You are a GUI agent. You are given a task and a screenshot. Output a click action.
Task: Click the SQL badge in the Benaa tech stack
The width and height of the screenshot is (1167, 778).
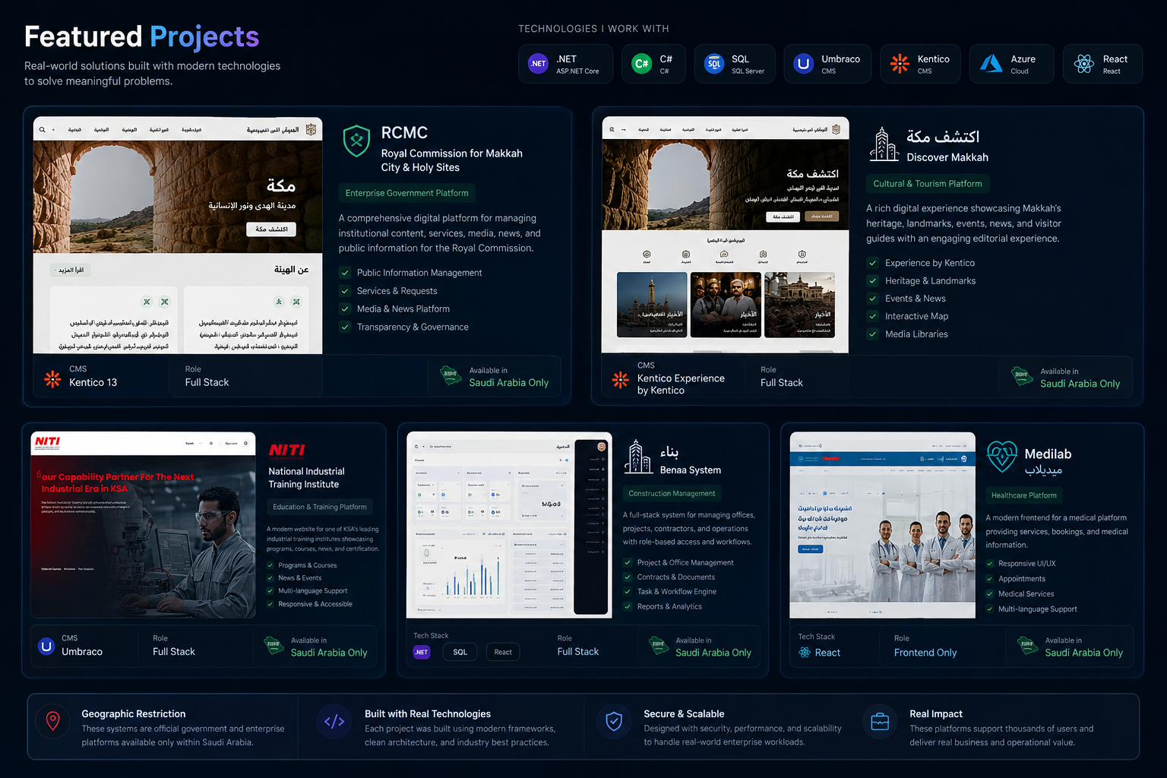460,652
